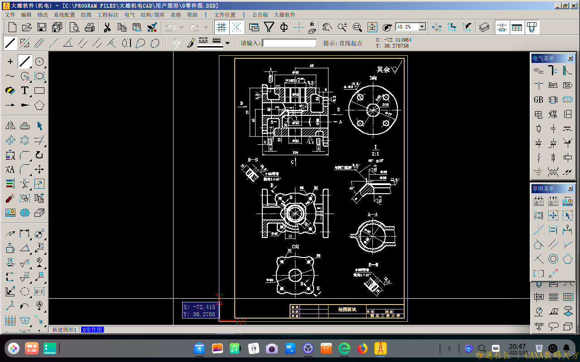Close the 电气菜单 floating panel
The width and height of the screenshot is (580, 362).
tap(570, 58)
